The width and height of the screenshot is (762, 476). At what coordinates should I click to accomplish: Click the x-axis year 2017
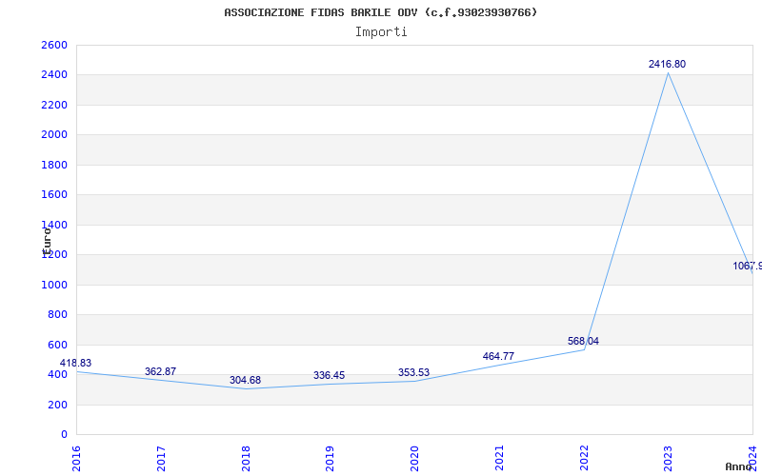pos(161,458)
